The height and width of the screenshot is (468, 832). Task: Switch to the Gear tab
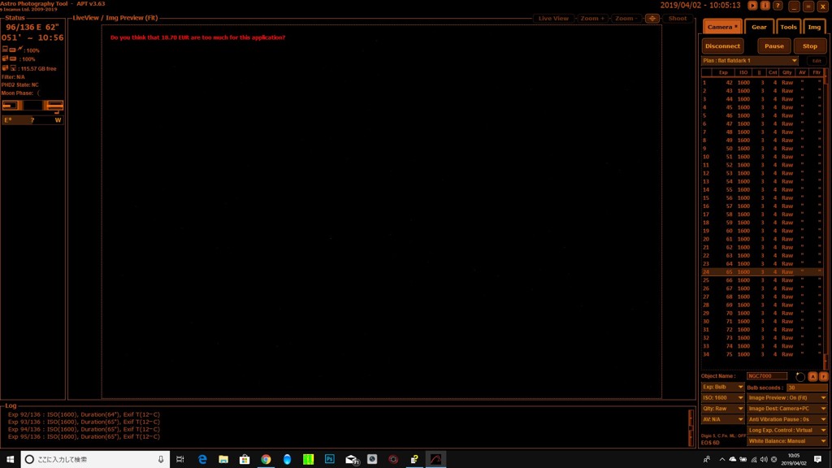[x=759, y=27]
